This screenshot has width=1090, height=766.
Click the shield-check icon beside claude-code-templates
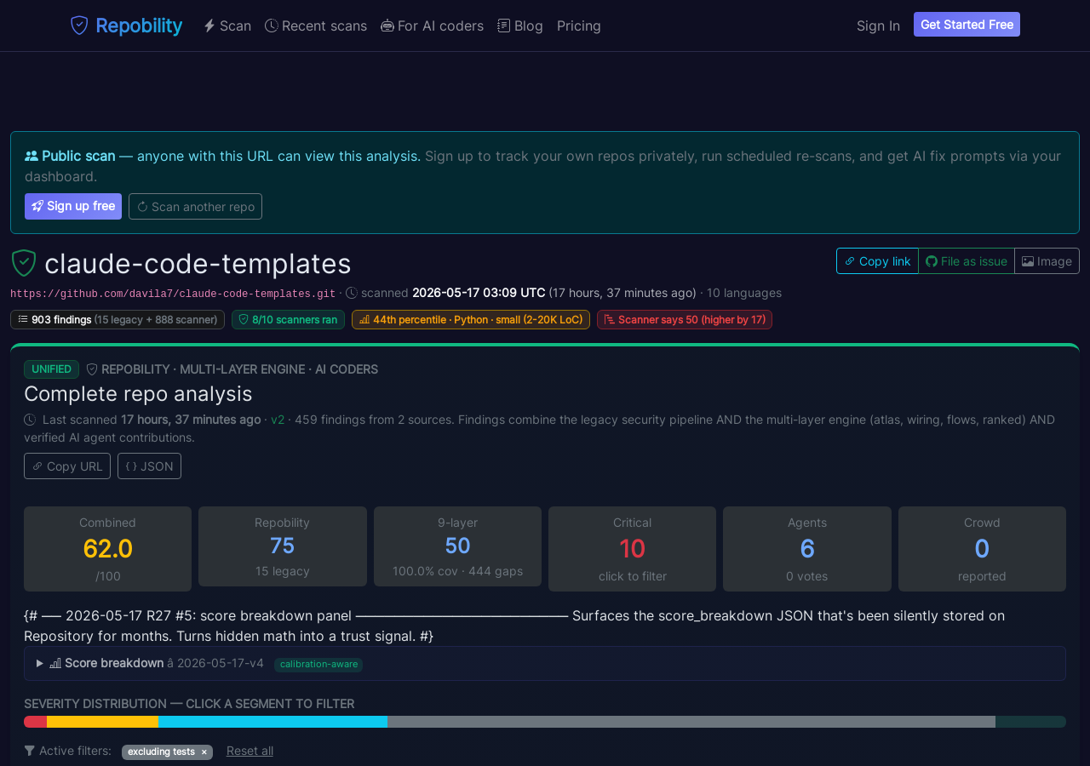click(x=24, y=263)
